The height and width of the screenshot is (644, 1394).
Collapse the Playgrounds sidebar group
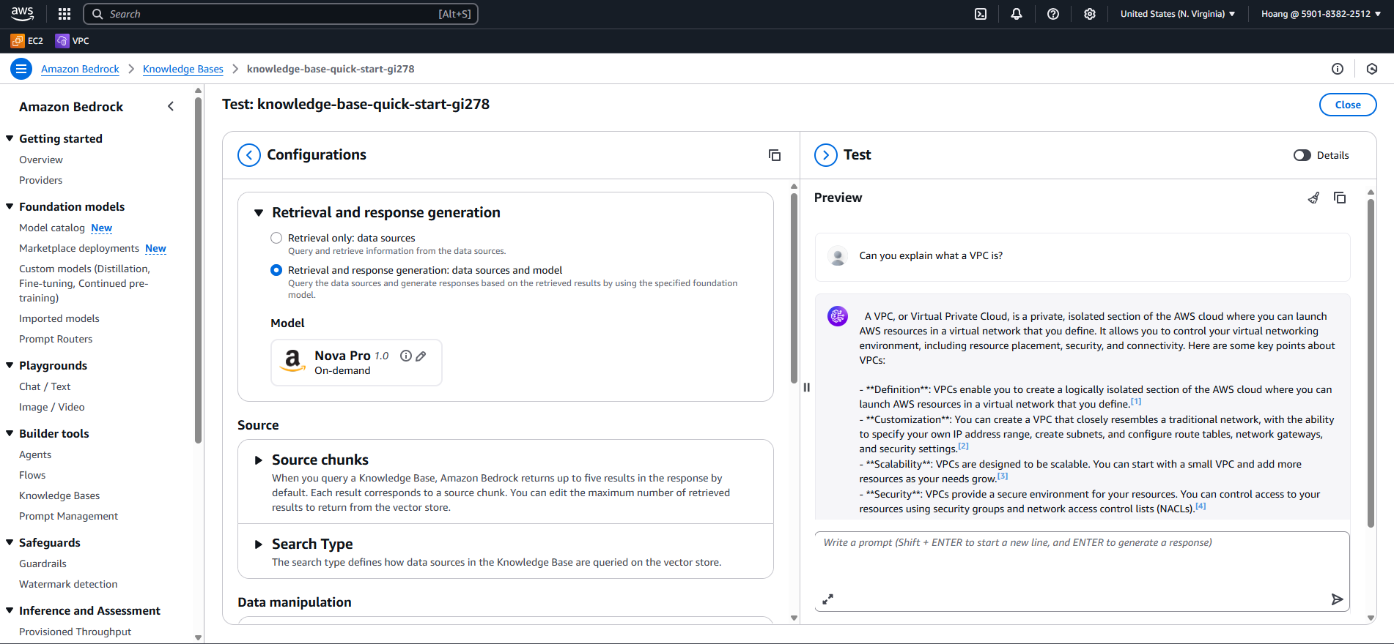10,365
